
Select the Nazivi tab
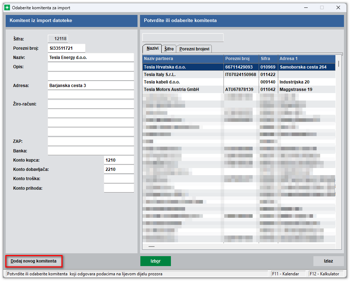click(x=152, y=48)
